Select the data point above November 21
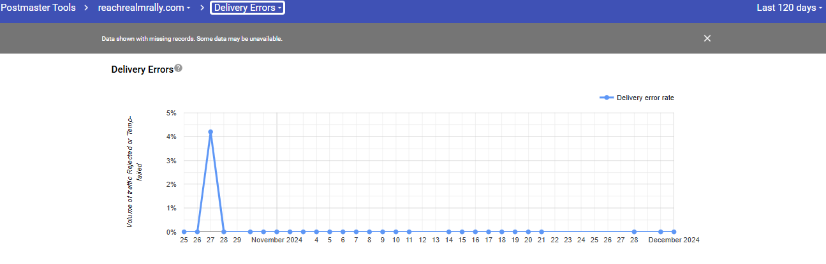This screenshot has width=826, height=264. [542, 232]
